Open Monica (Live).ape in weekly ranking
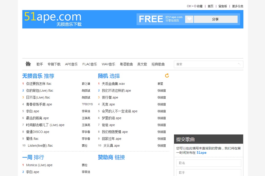This screenshot has width=265, height=176. click(x=39, y=165)
